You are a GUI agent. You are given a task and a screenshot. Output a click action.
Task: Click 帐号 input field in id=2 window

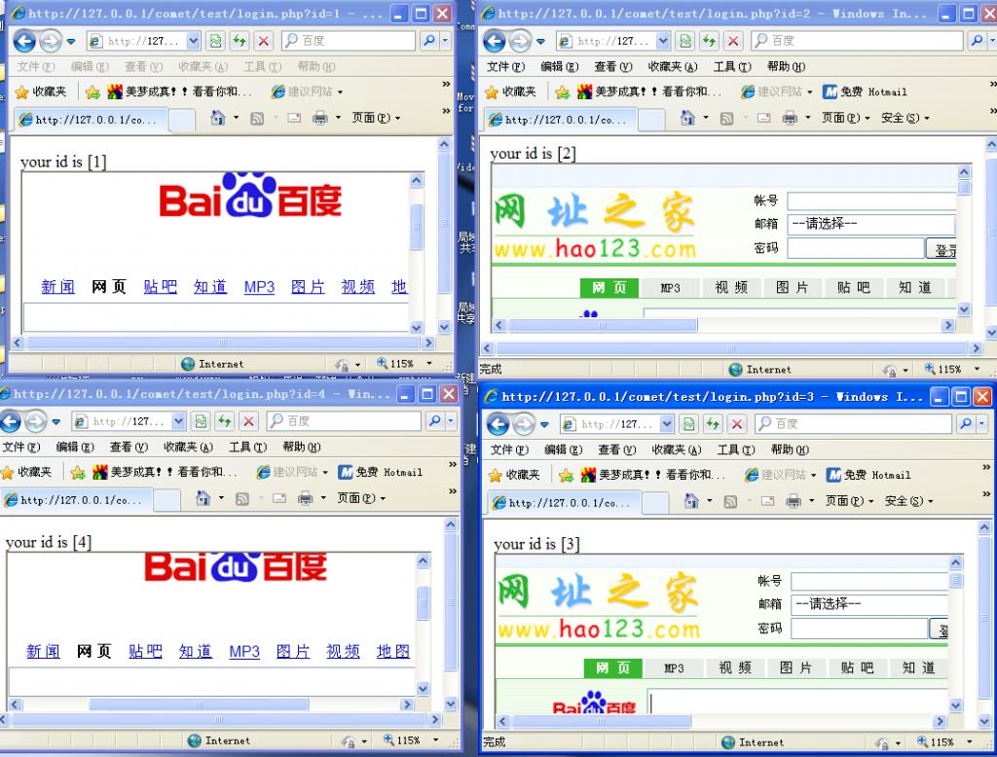pyautogui.click(x=871, y=201)
